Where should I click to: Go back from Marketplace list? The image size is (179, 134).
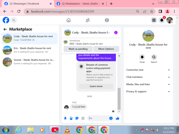coord(5,29)
